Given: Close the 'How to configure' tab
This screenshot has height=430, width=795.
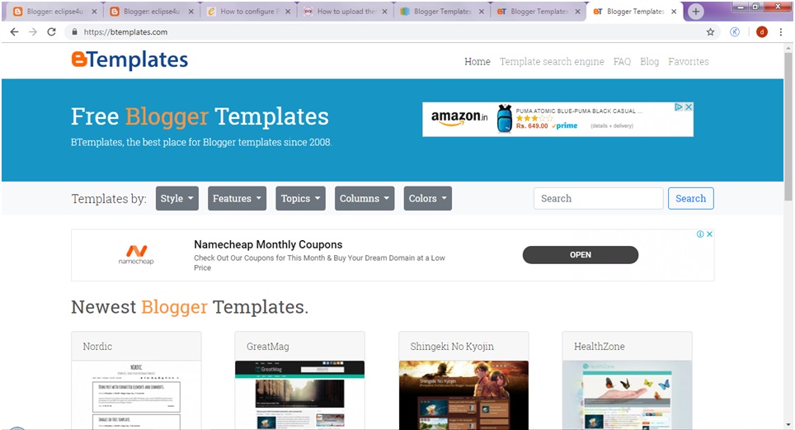Looking at the screenshot, I should click(x=288, y=12).
